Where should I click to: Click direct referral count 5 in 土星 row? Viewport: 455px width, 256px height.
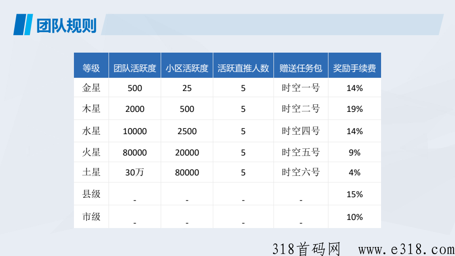[x=243, y=173]
